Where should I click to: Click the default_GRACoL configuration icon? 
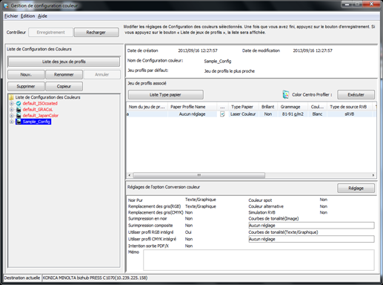[x=19, y=109]
